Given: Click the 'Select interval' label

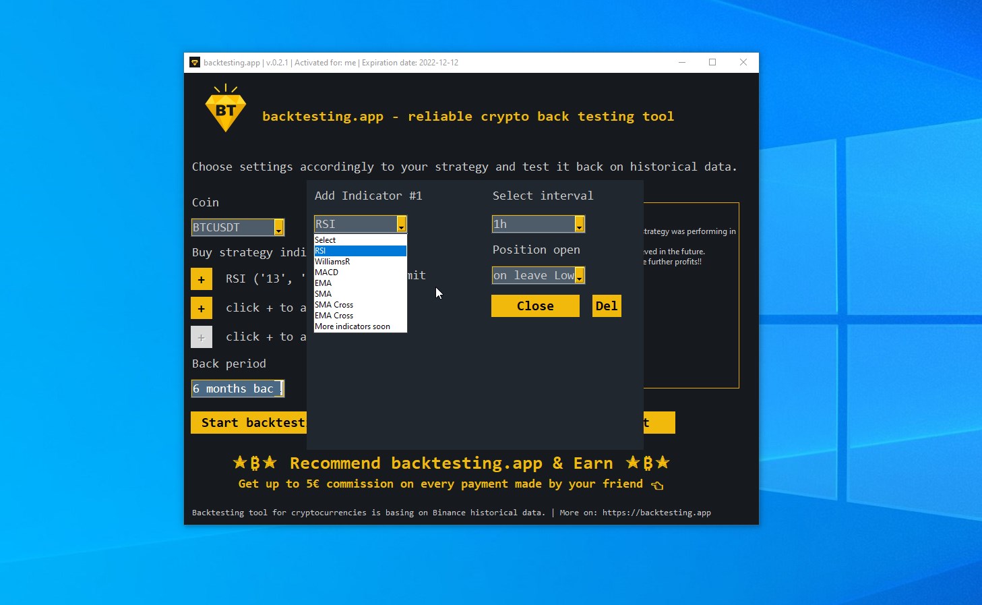Looking at the screenshot, I should click(x=543, y=196).
